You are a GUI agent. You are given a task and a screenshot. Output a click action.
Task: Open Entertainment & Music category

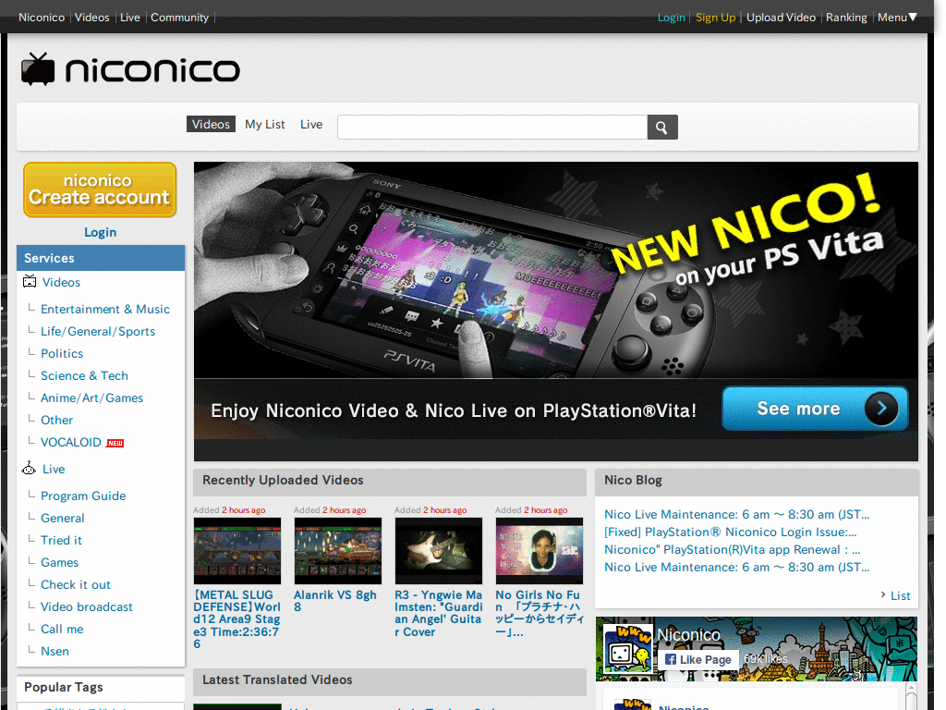pos(105,309)
